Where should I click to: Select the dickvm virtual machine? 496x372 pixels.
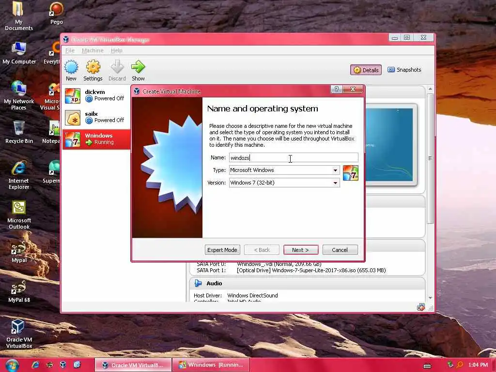click(96, 95)
